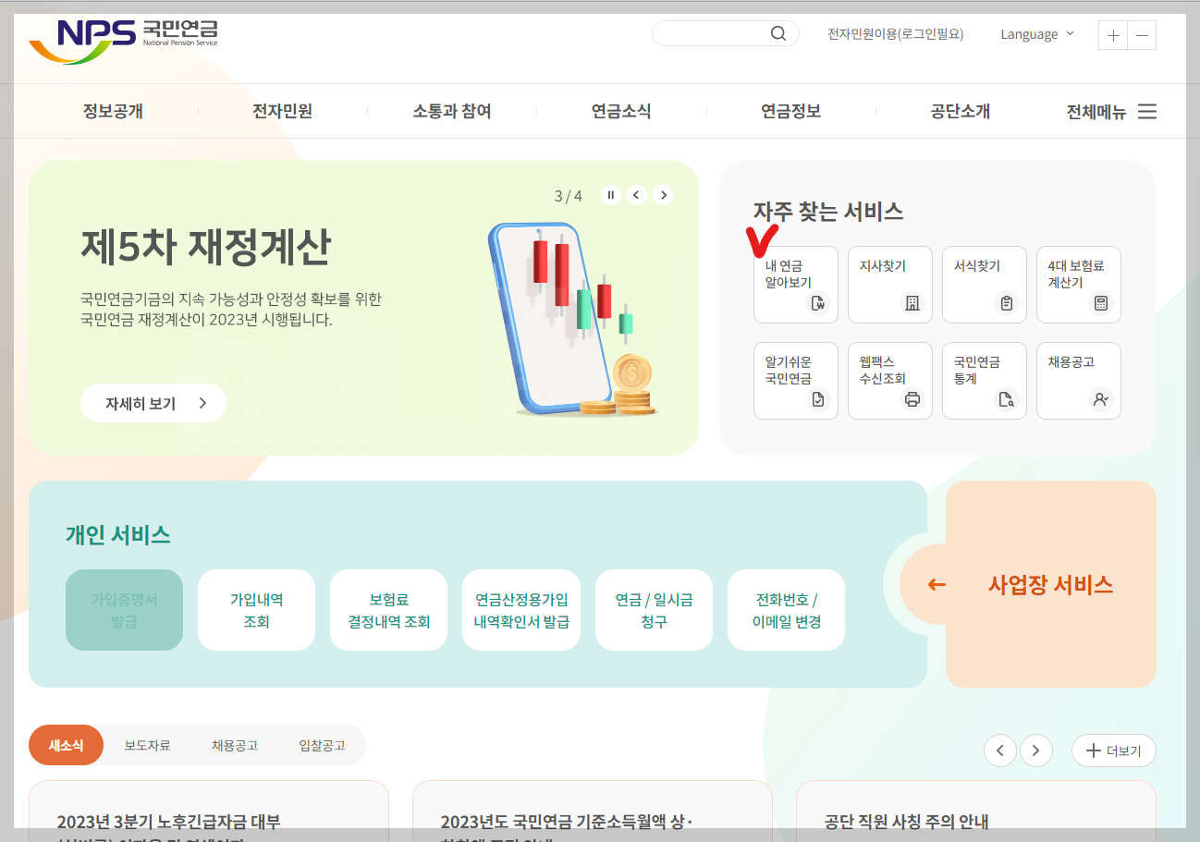Viewport: 1200px width, 842px height.
Task: Click the 채용공고 person icon
Action: (1100, 399)
